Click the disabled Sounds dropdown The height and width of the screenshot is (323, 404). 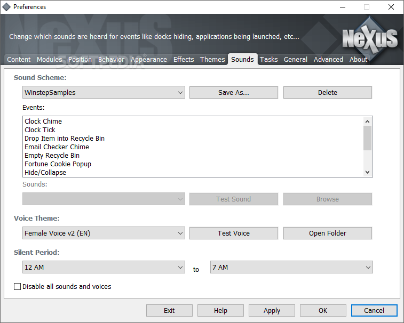(x=104, y=199)
